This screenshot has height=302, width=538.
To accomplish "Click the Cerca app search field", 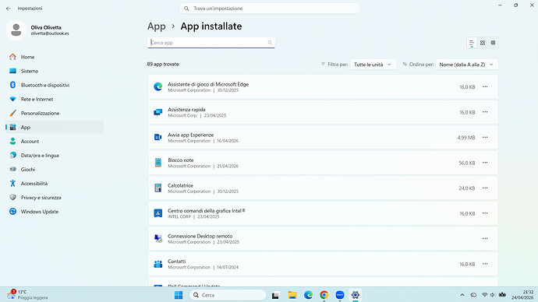I will click(211, 43).
